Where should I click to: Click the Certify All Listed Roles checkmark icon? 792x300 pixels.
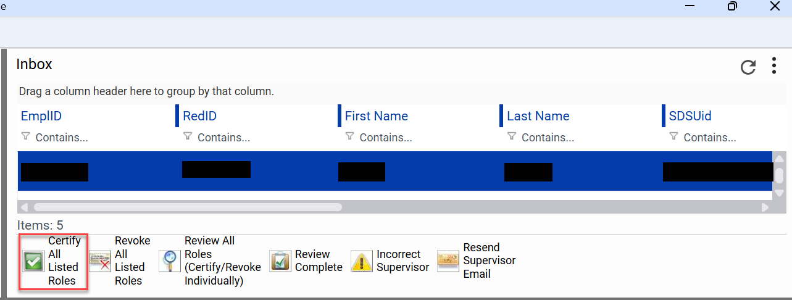pos(33,261)
